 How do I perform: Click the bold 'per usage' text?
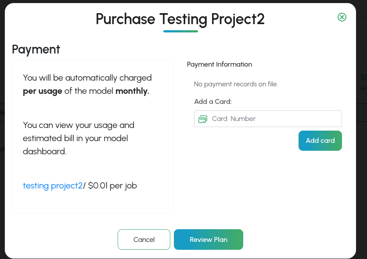click(43, 92)
